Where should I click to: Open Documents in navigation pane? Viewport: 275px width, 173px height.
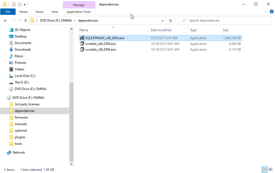coord(23,43)
